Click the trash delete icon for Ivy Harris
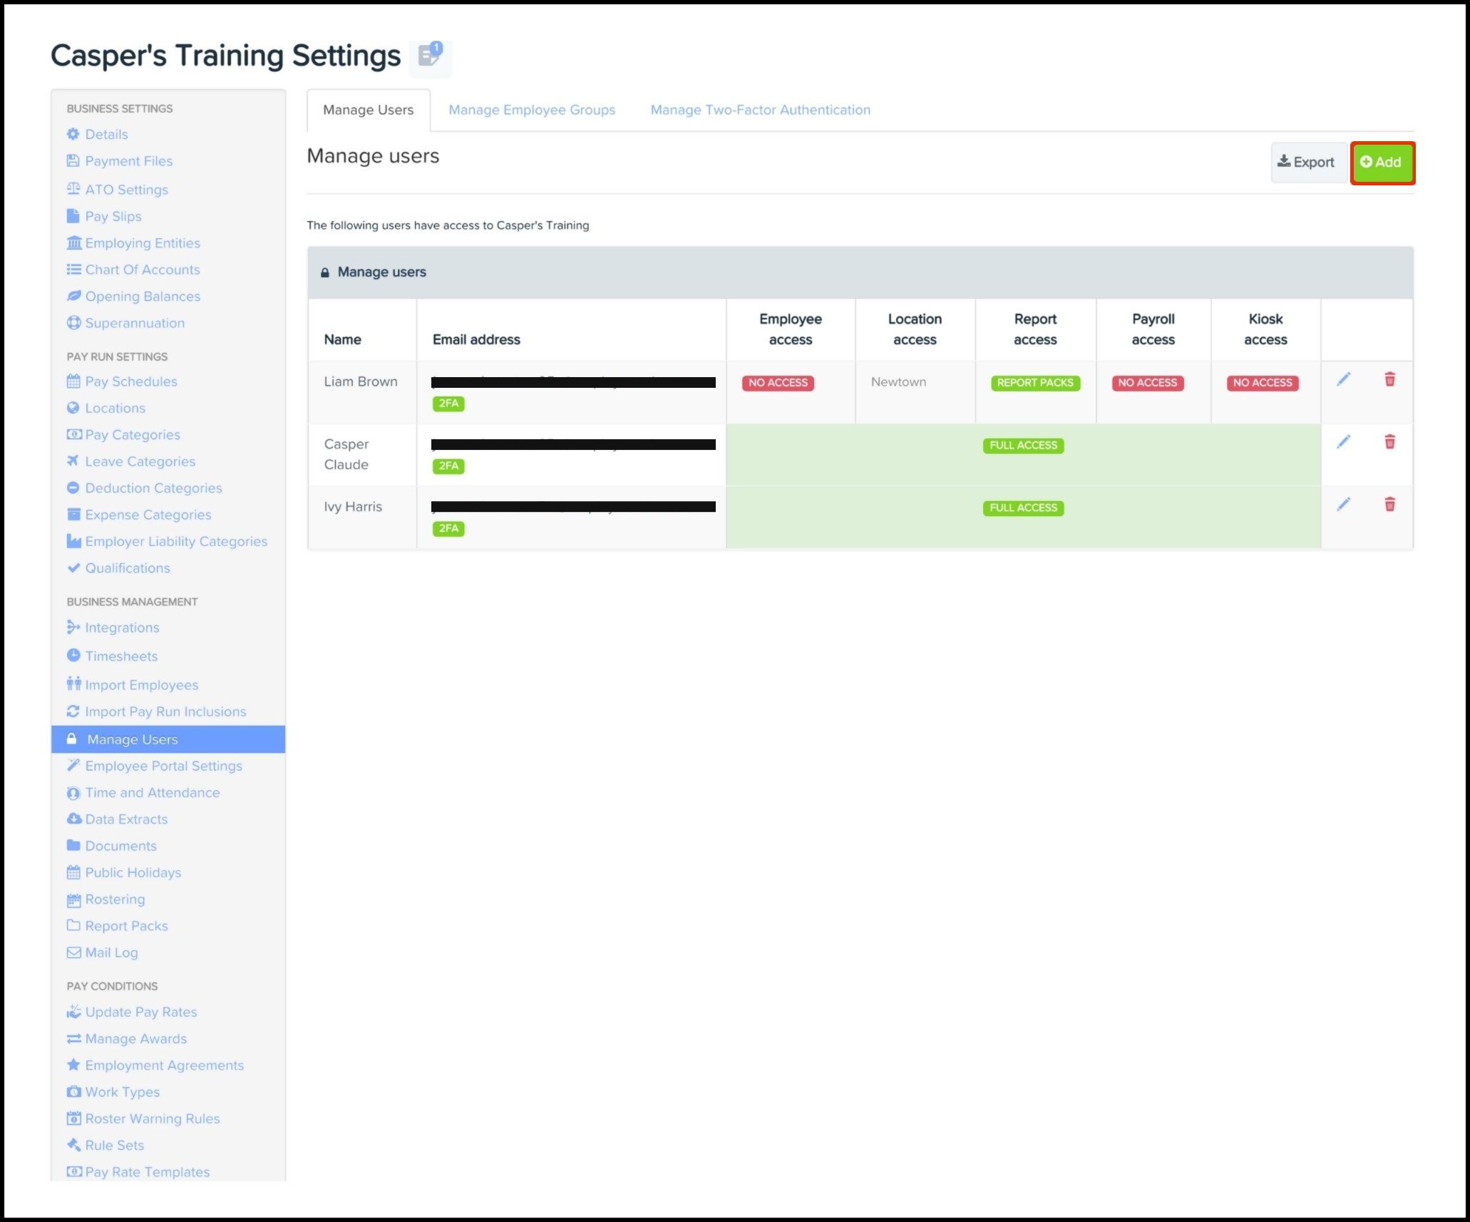The image size is (1470, 1222). click(1389, 505)
